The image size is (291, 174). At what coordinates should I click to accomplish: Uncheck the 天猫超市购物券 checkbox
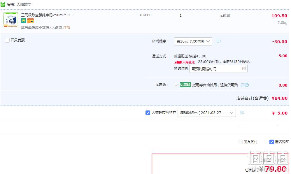[148, 113]
